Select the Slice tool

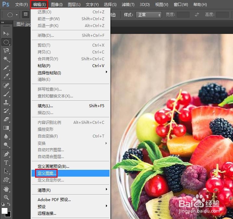coord(6,68)
